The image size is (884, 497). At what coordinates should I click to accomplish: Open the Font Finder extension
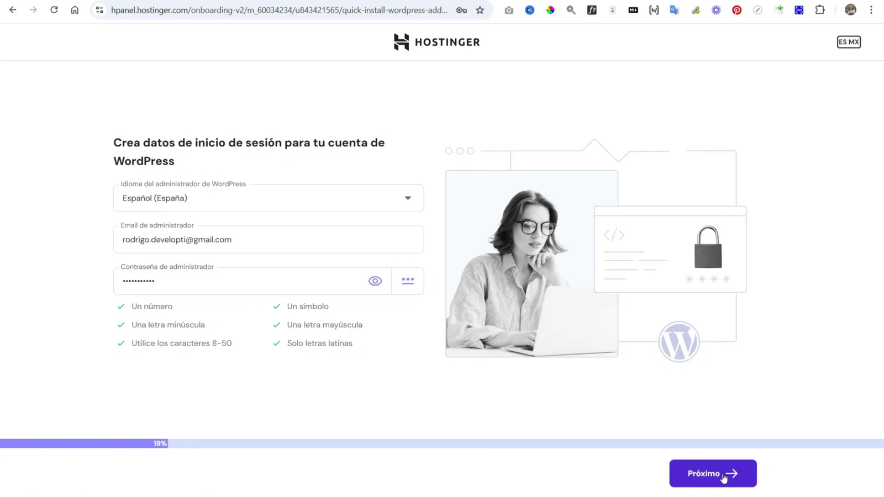(x=592, y=10)
